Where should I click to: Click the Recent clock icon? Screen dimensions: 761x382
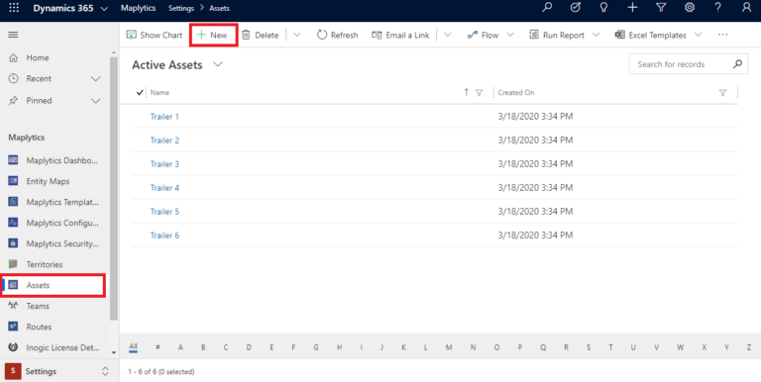(x=14, y=78)
